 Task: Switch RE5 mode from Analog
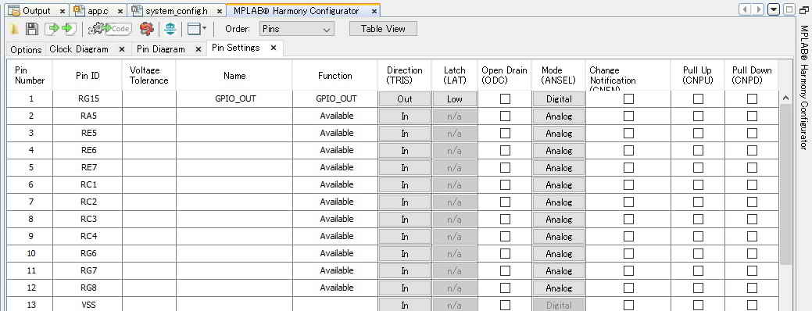tap(559, 133)
